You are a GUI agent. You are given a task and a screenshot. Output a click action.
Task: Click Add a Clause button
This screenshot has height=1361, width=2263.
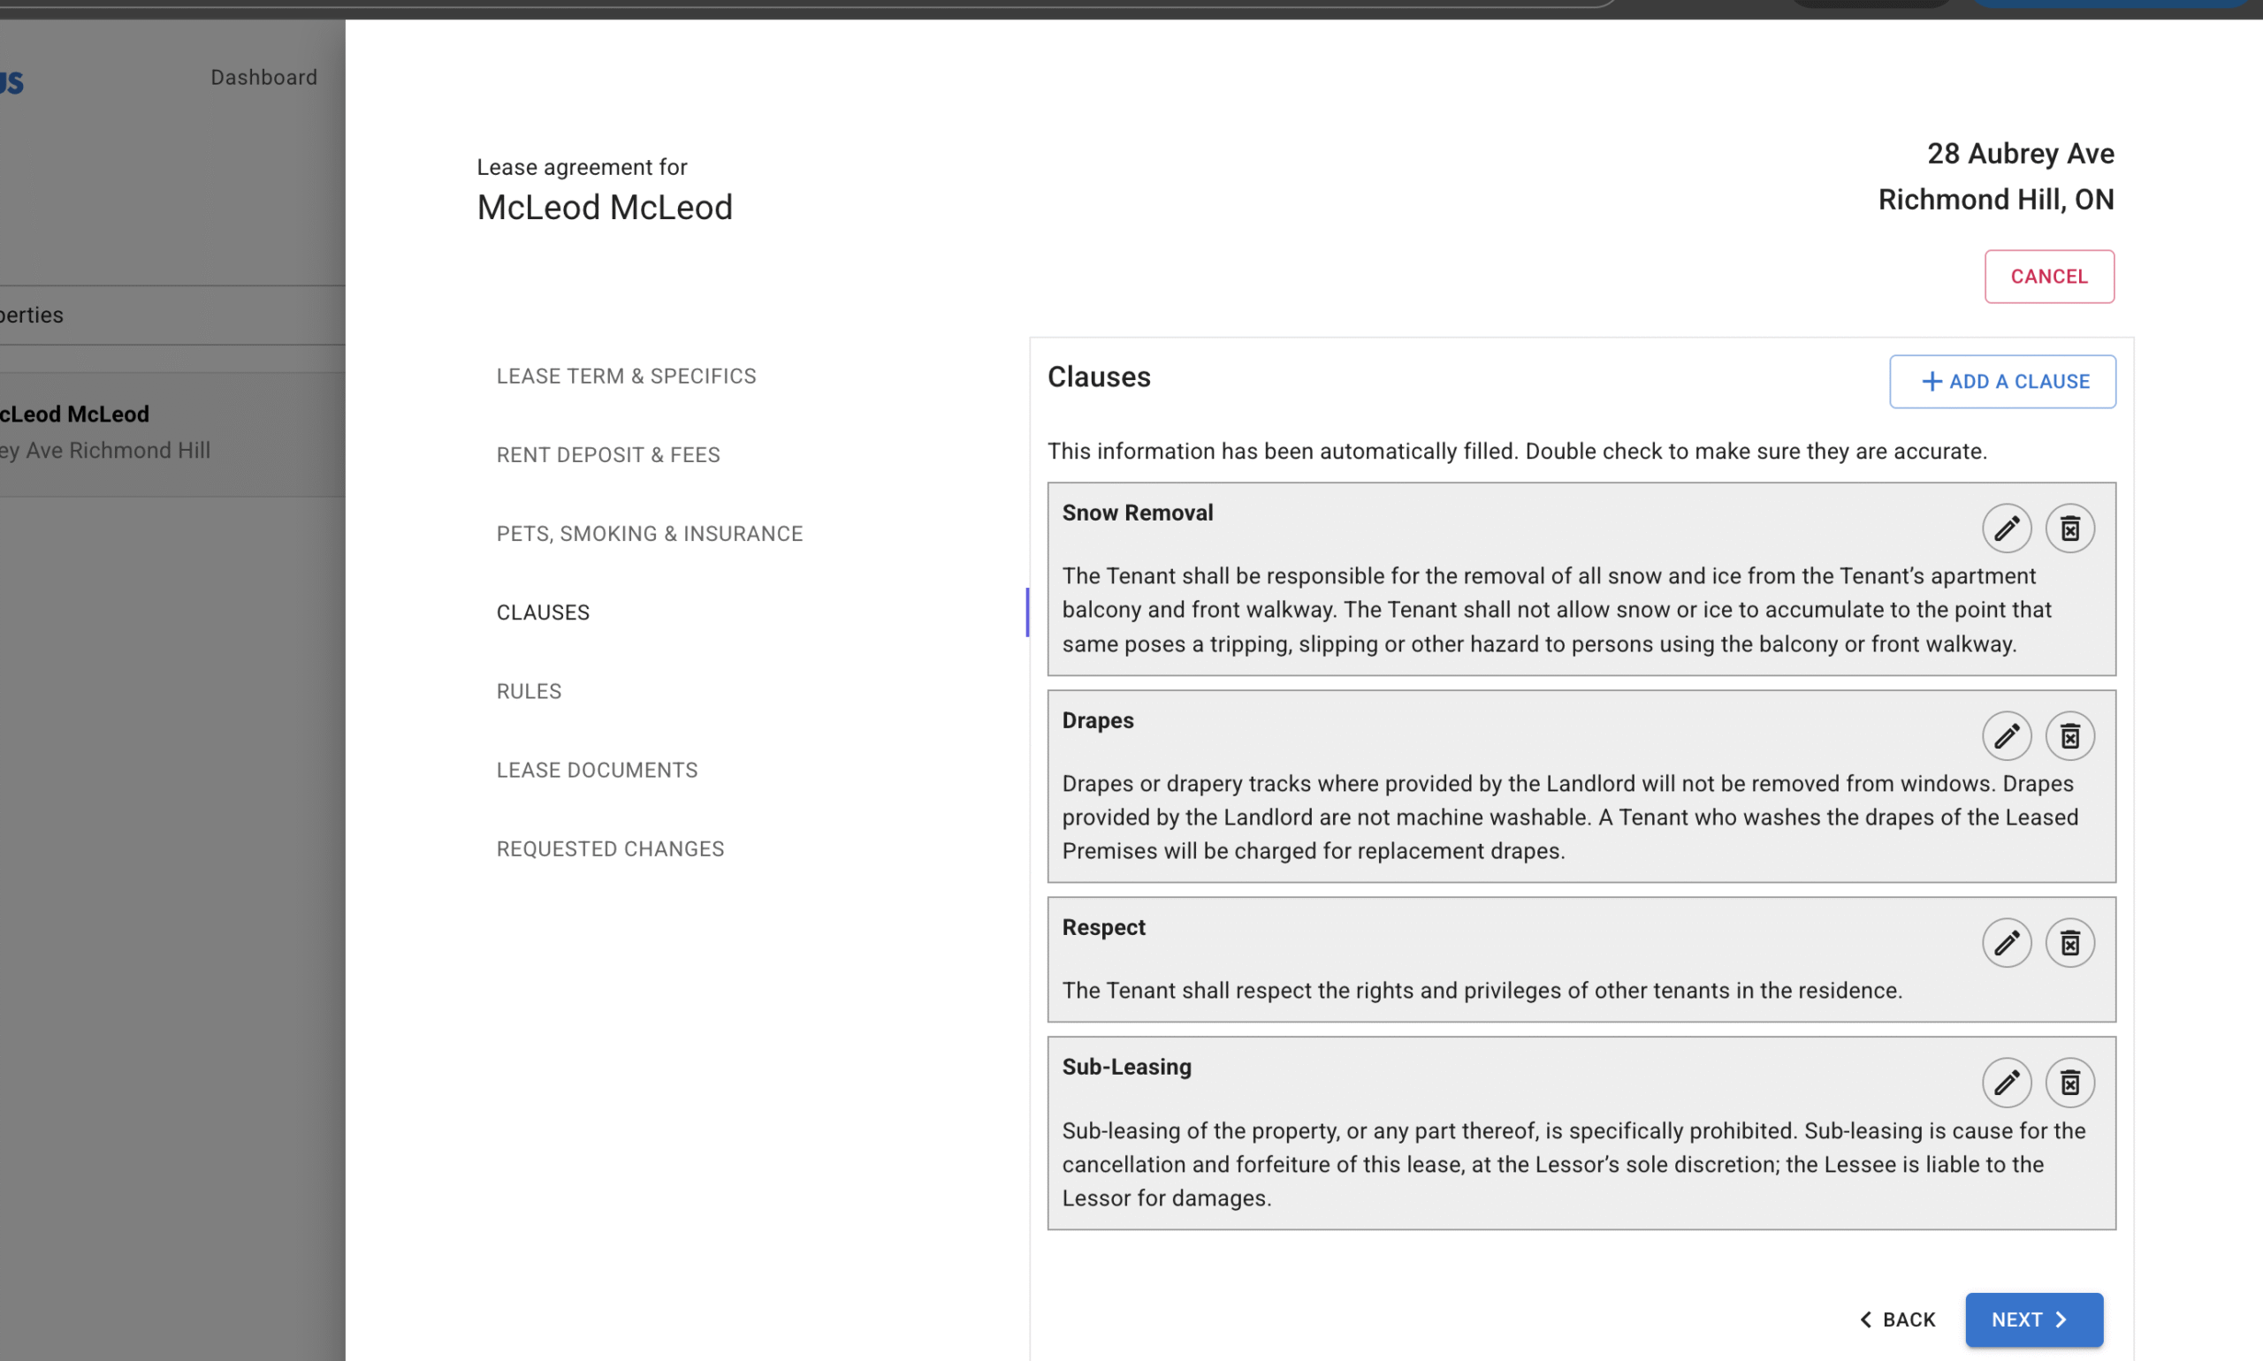click(2002, 382)
